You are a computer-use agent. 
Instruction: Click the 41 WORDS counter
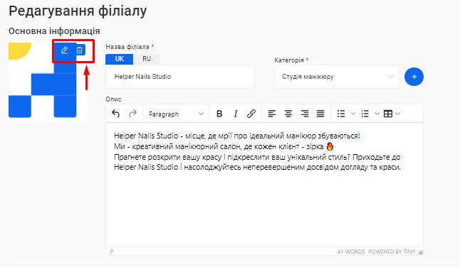pyautogui.click(x=351, y=251)
